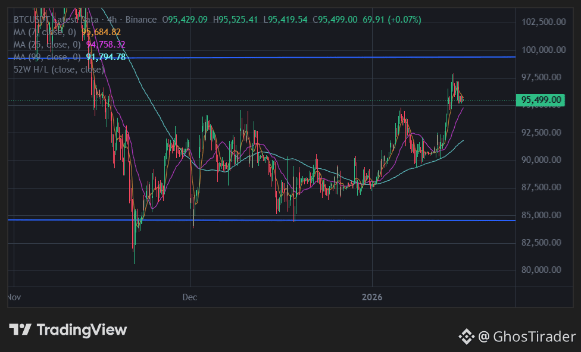This screenshot has width=581, height=352.
Task: Open the @GhosTirader author handle
Action: coord(527,337)
